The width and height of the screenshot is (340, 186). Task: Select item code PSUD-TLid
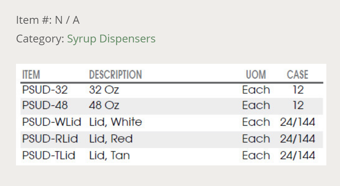(x=49, y=156)
